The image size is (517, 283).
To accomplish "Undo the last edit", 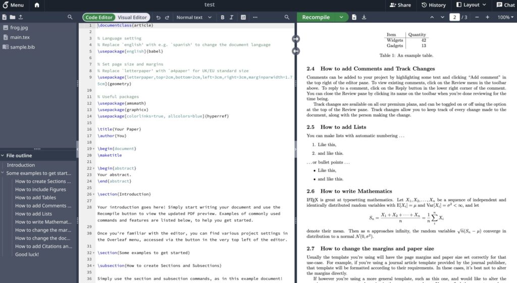I will (159, 17).
